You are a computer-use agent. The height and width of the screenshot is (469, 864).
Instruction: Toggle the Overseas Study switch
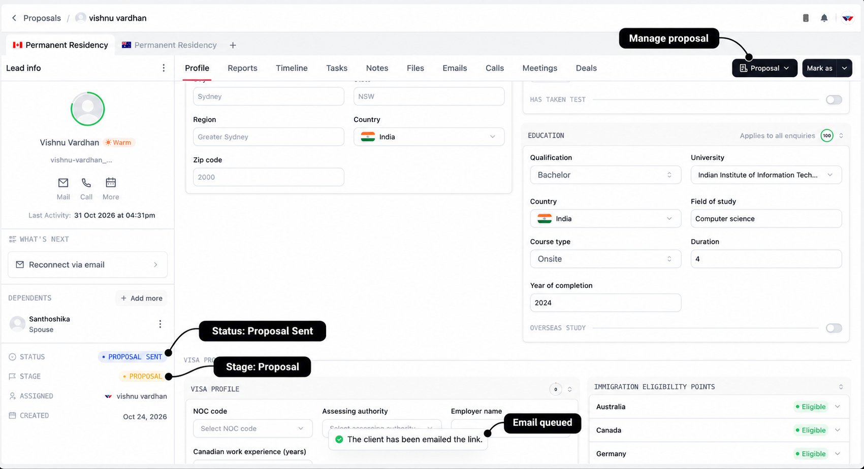point(834,328)
